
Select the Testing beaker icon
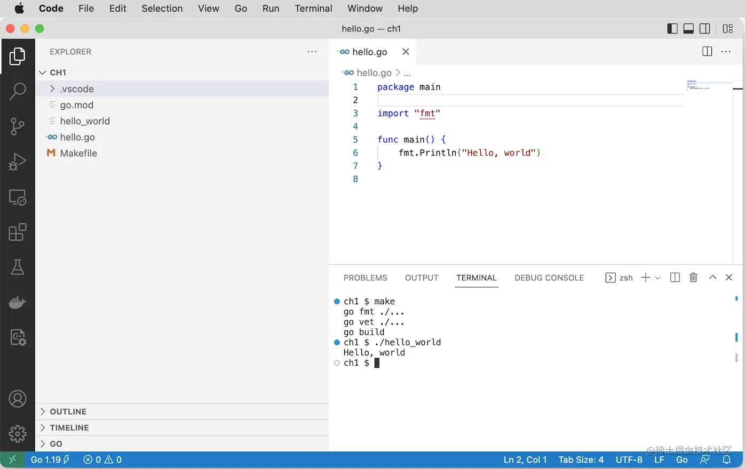coord(18,267)
